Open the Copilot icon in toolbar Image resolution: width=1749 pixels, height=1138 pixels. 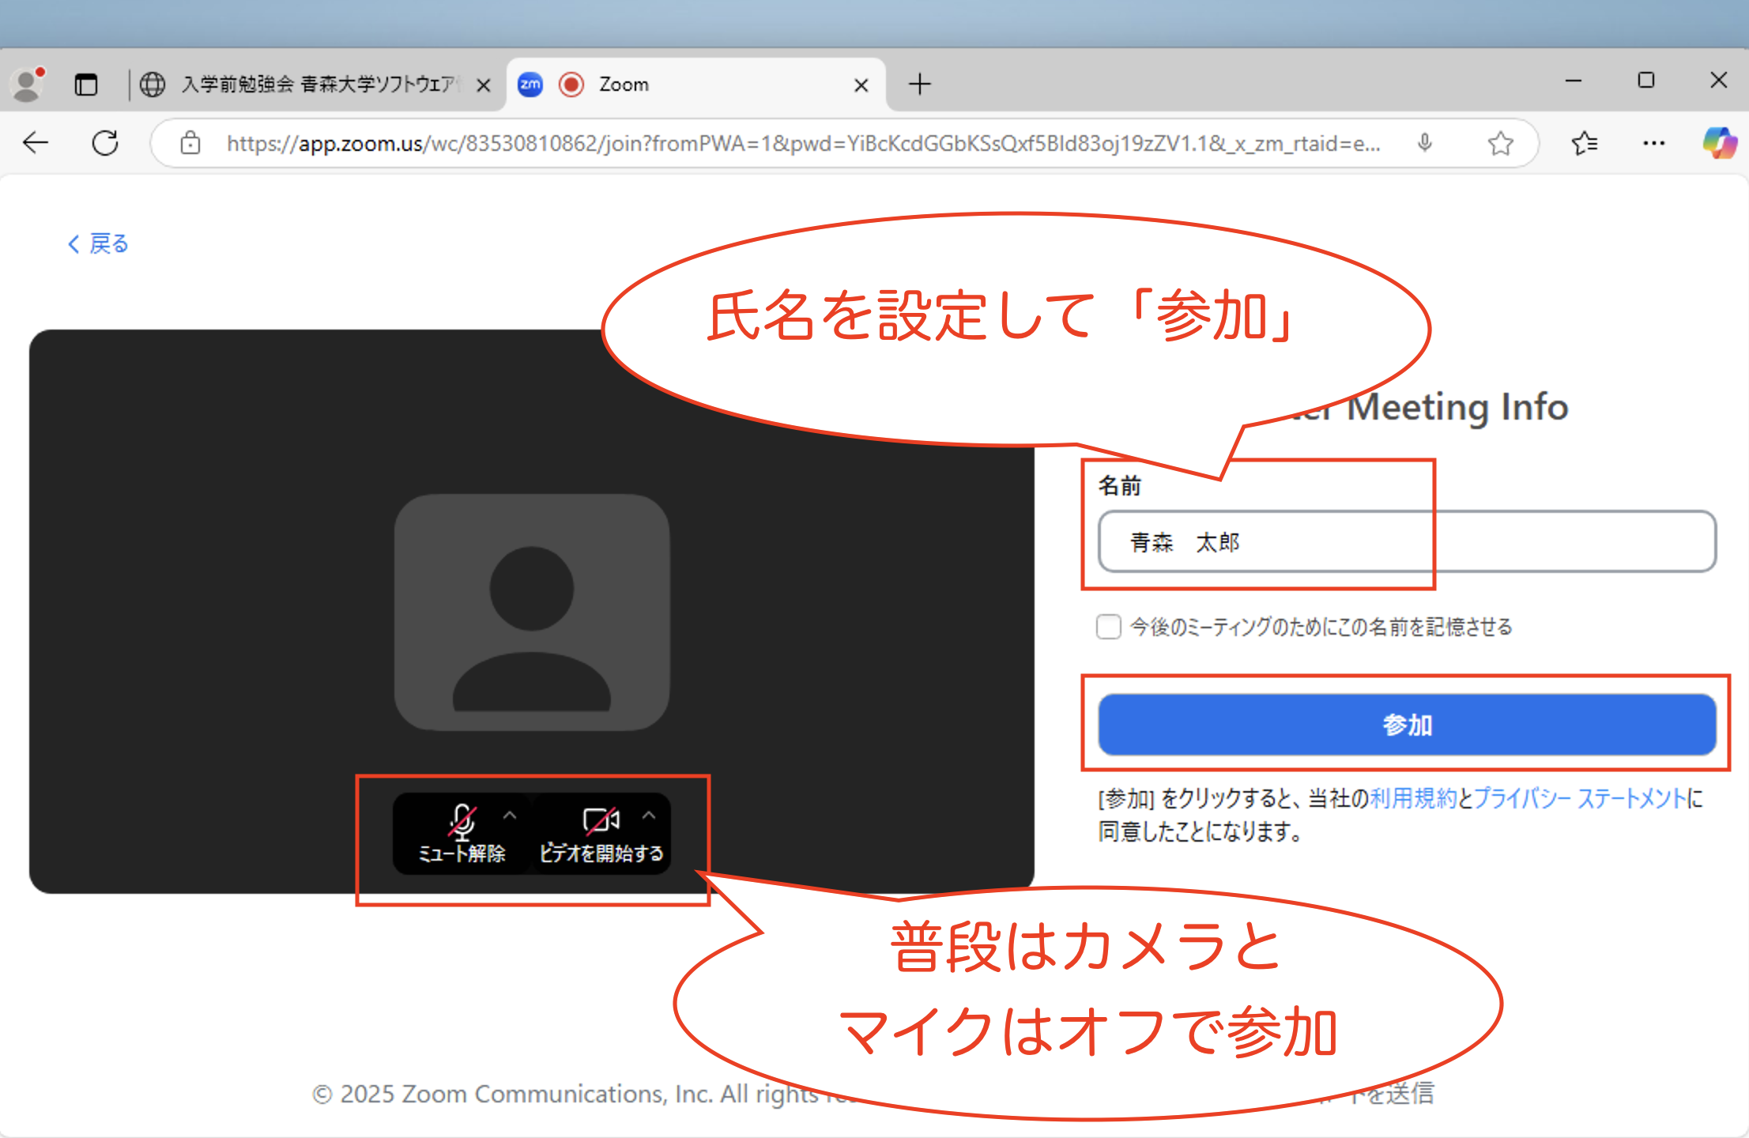click(1718, 143)
